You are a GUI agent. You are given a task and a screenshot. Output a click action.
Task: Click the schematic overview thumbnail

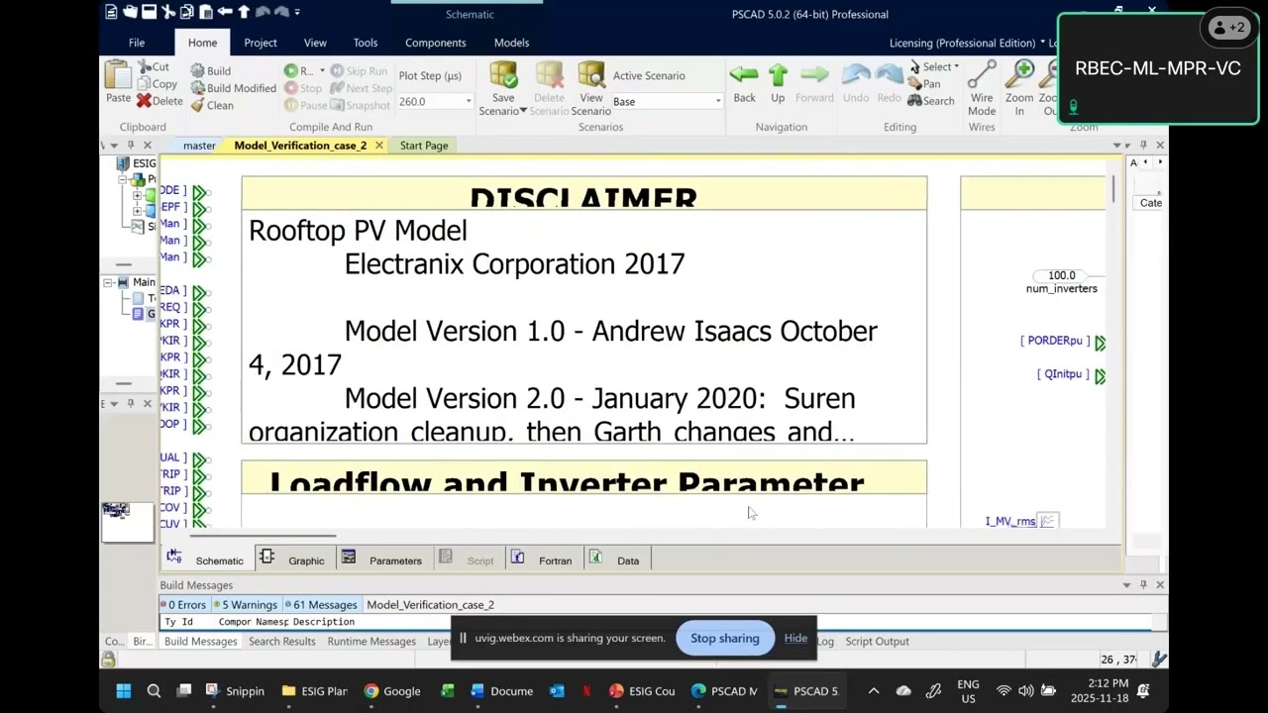127,522
